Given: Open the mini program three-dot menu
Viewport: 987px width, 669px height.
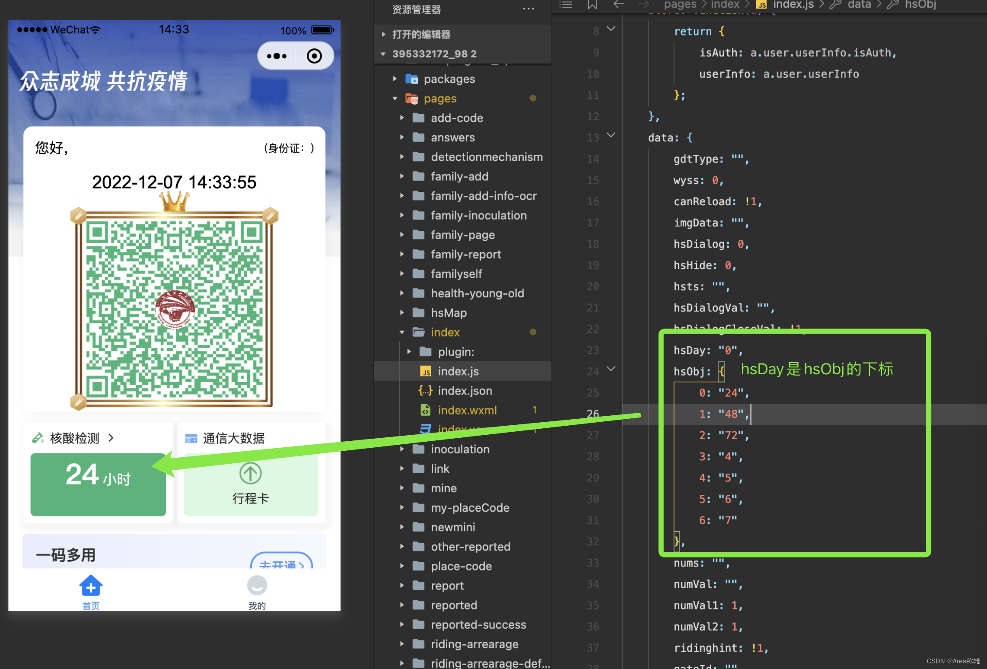Looking at the screenshot, I should [x=277, y=56].
